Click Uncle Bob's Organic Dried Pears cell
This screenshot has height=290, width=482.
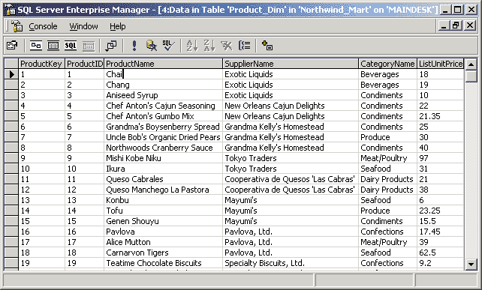point(163,137)
